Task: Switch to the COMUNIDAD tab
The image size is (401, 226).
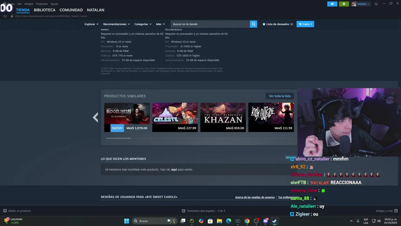Action: click(x=71, y=10)
